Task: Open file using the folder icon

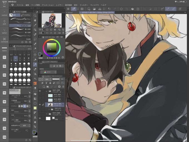Action: [94, 9]
